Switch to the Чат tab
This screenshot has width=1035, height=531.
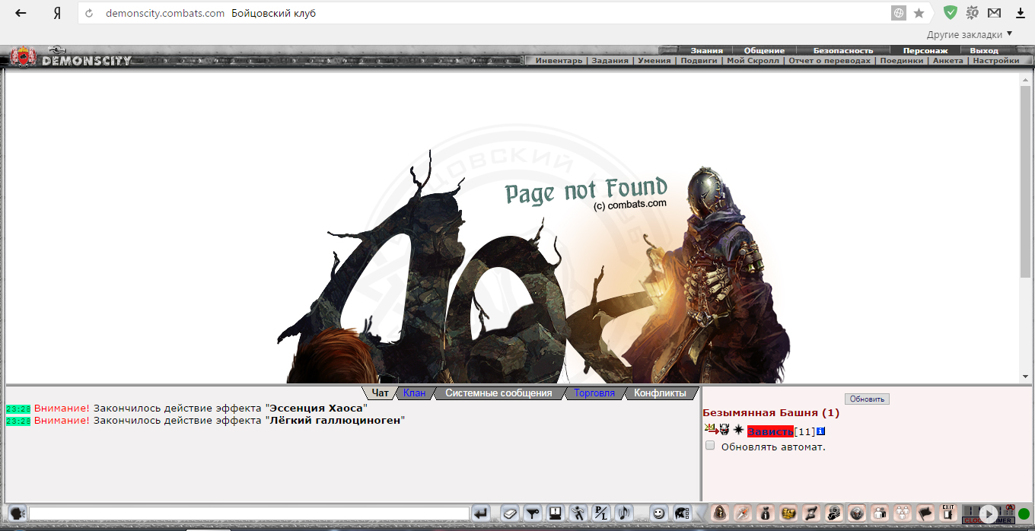coord(381,393)
